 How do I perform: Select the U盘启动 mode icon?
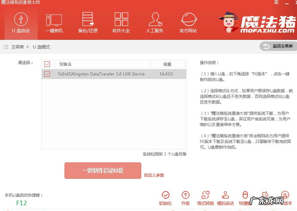point(20,22)
